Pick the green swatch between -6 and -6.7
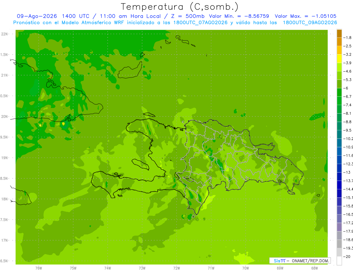This screenshot has height=272, width=353. coord(339,92)
